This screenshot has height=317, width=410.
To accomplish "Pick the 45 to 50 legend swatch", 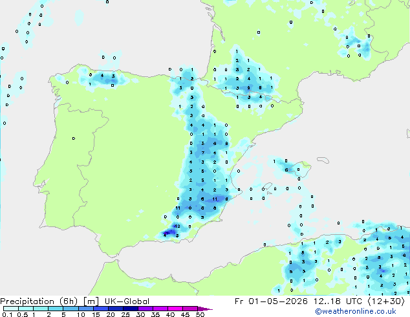I will pos(190,309).
